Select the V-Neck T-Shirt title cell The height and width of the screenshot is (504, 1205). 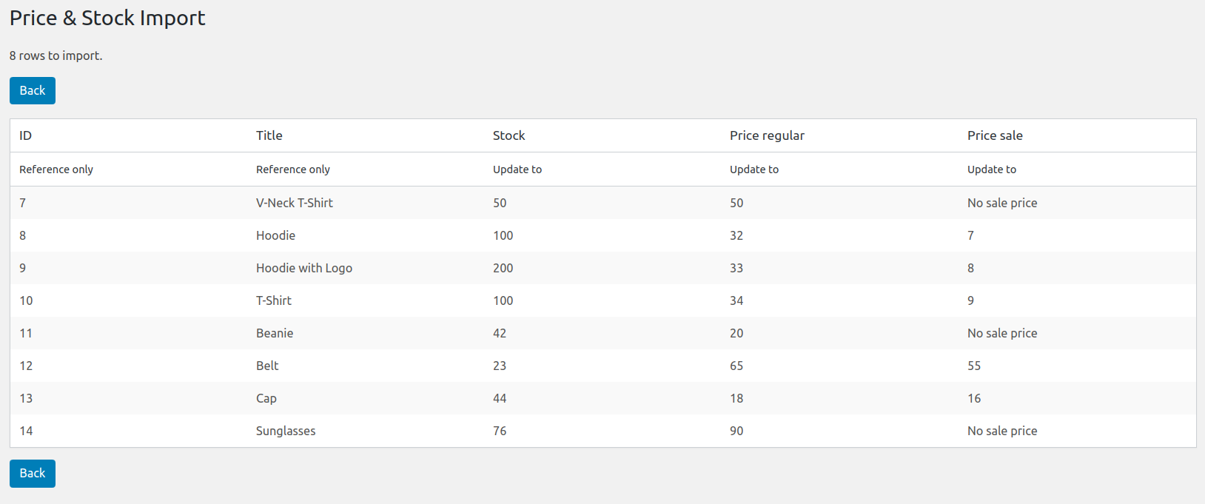pos(295,203)
